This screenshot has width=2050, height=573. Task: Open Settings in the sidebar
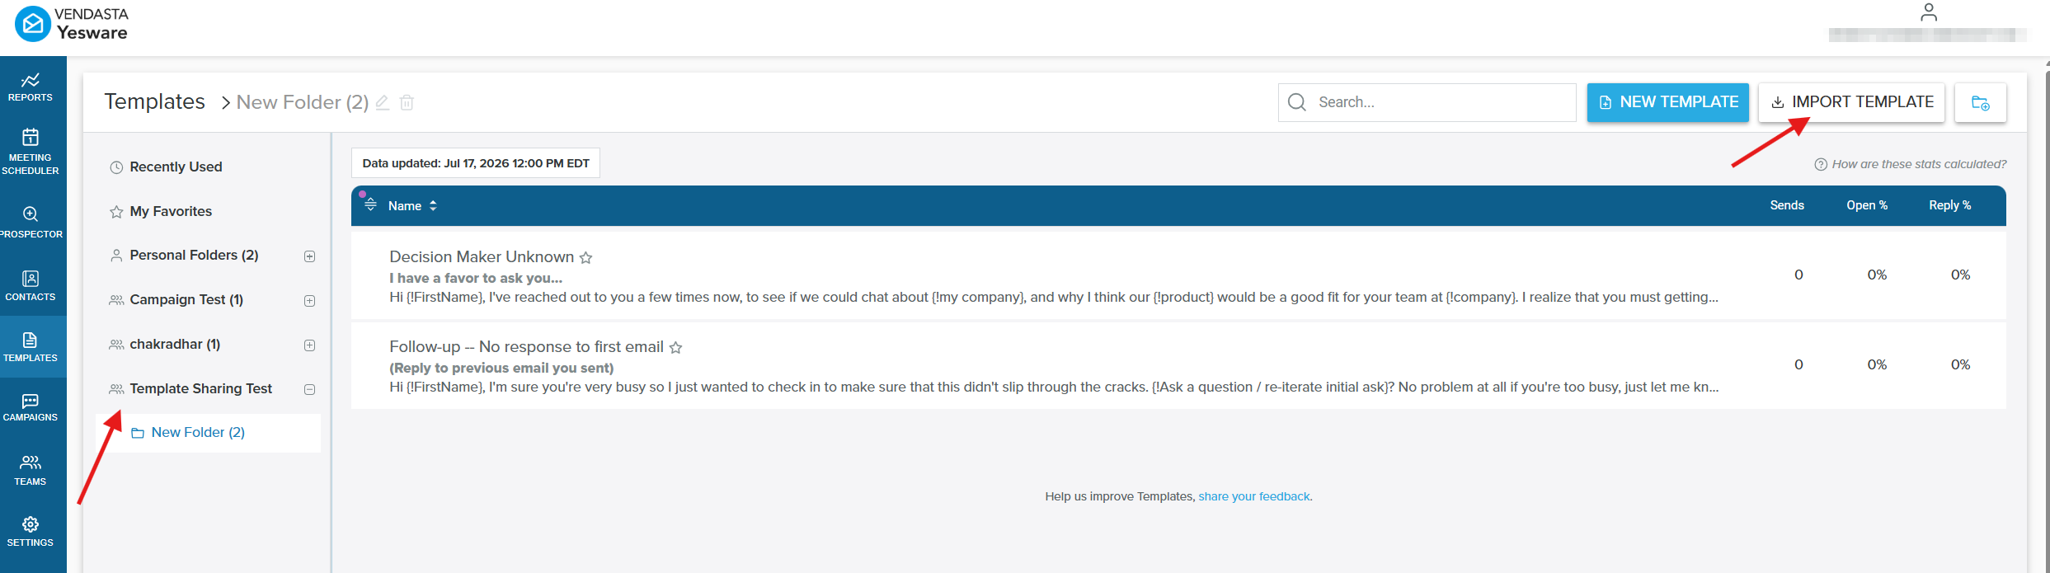pos(31,532)
